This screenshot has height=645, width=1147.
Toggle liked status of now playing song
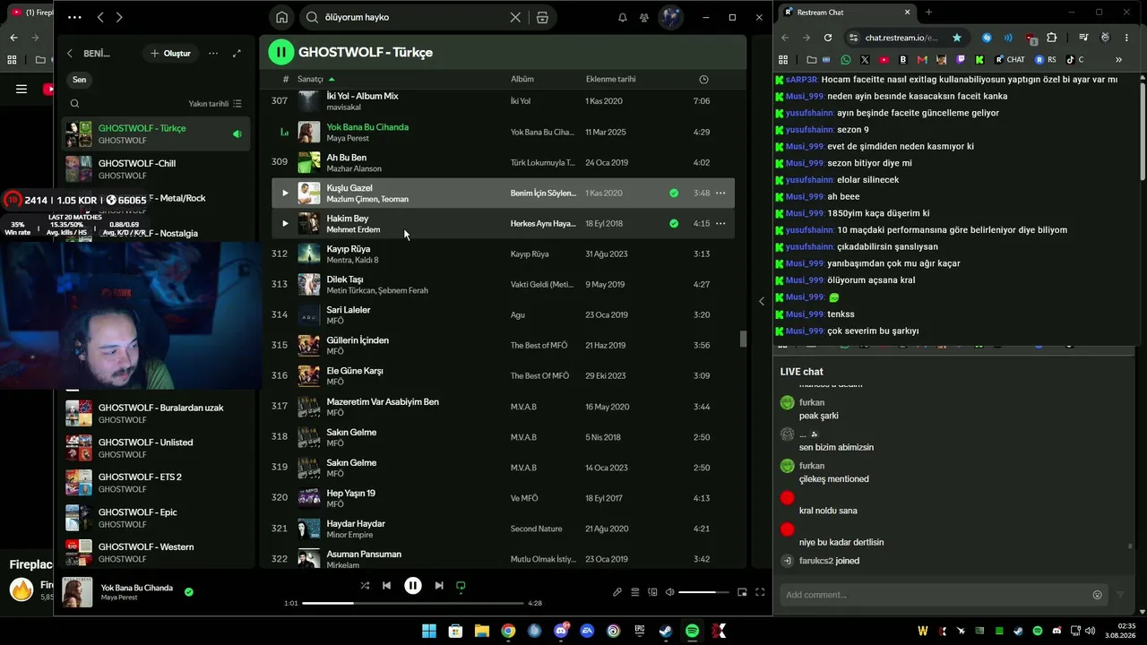point(189,592)
